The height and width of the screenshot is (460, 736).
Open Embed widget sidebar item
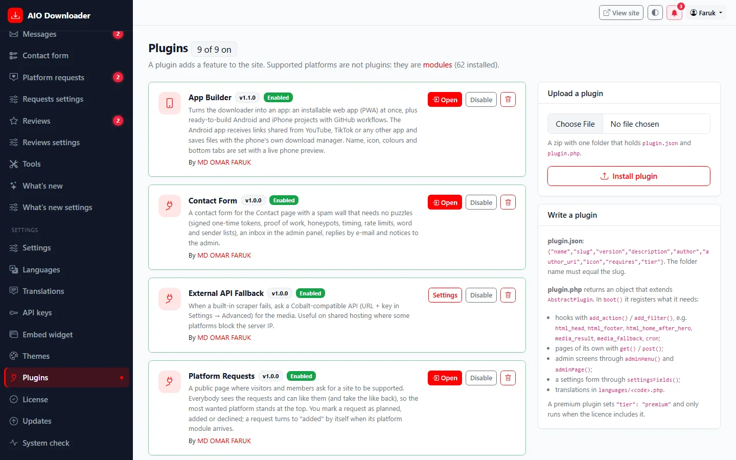pos(66,334)
